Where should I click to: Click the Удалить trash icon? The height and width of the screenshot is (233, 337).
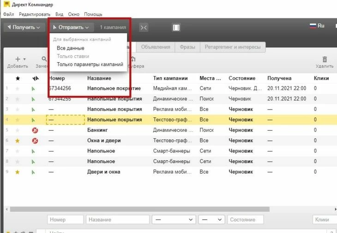[325, 59]
